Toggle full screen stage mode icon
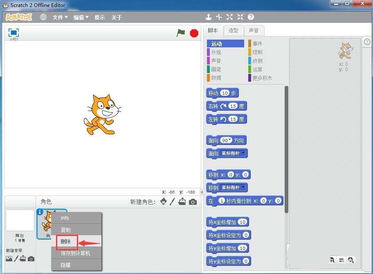The width and height of the screenshot is (373, 274). pyautogui.click(x=13, y=33)
